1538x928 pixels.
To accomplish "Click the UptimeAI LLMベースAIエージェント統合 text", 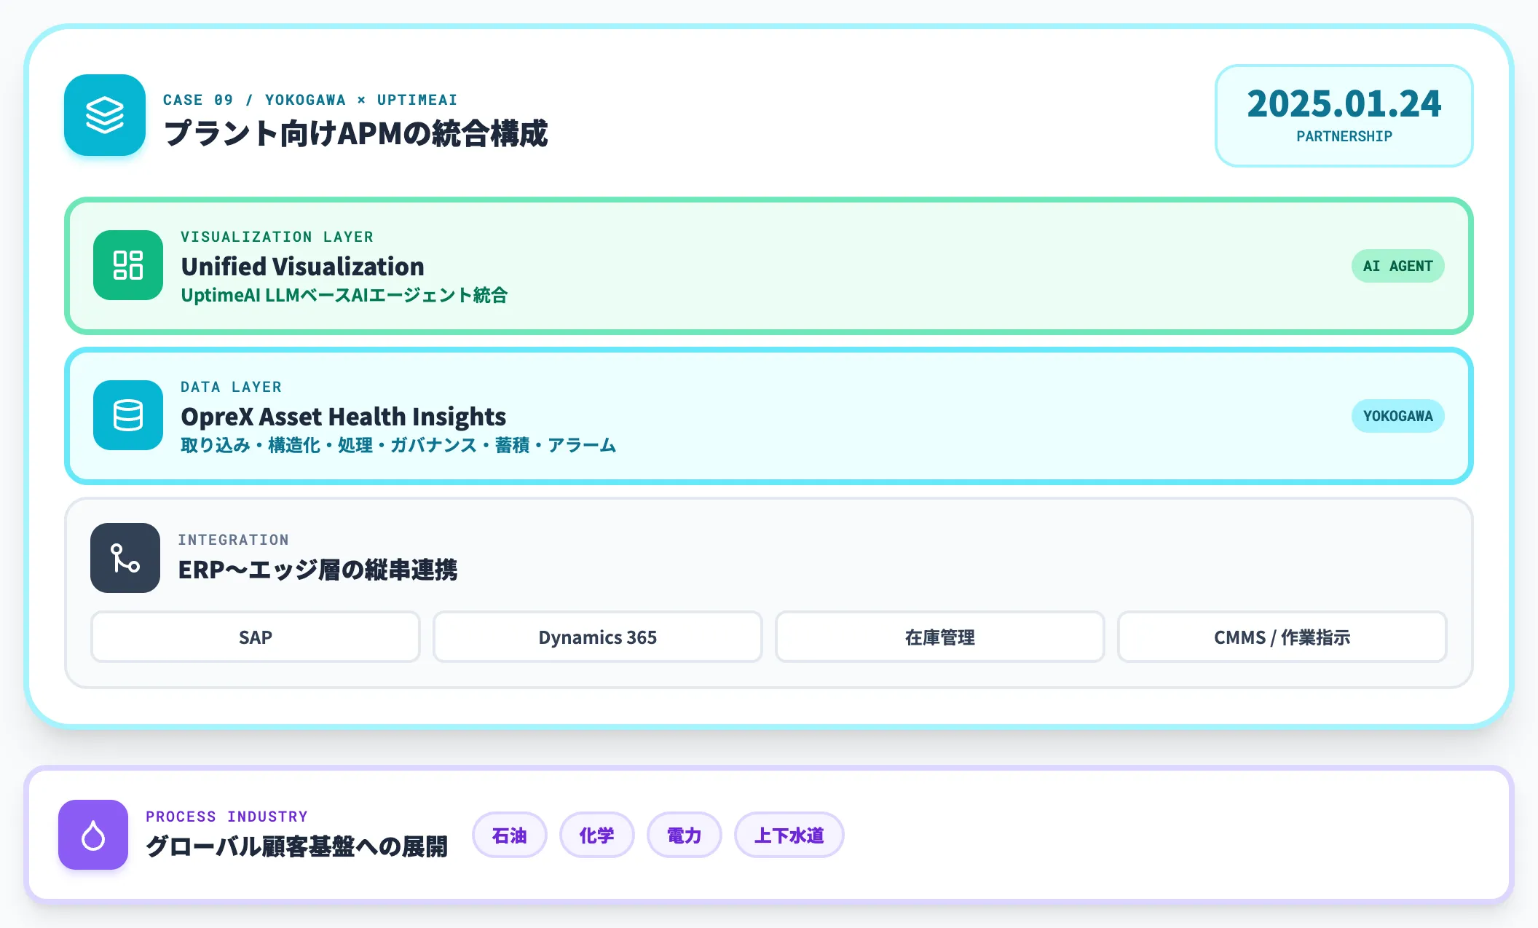I will pyautogui.click(x=344, y=295).
